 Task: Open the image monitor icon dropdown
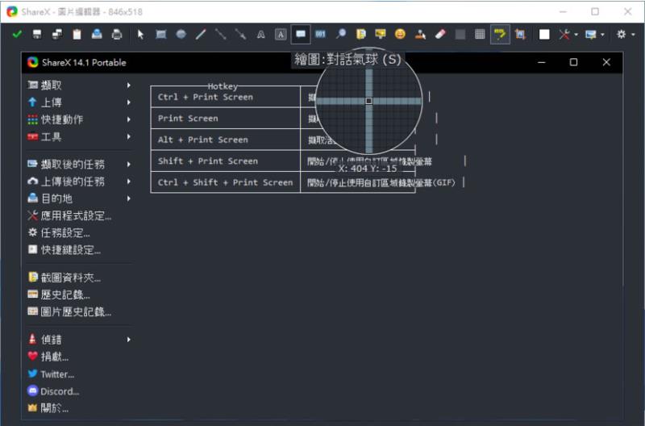click(595, 34)
